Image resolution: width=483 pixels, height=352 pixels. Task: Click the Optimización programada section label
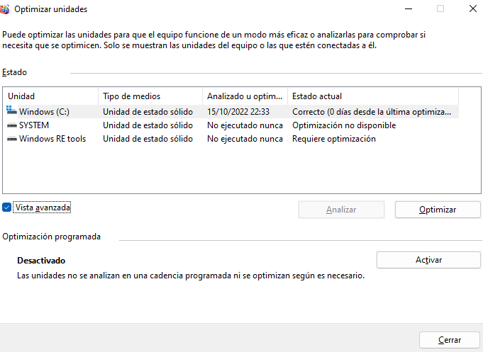click(52, 237)
